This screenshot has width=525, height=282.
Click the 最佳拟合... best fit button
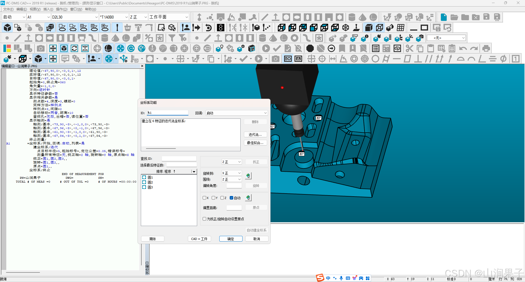point(255,143)
